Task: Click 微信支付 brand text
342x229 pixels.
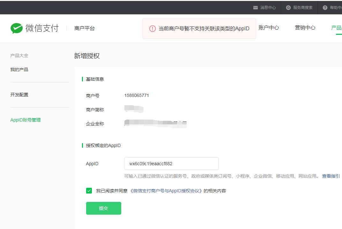Action: tap(42, 28)
